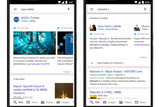Open the 'NASA | Twitter' result link
The width and height of the screenshot is (161, 107).
(x=30, y=18)
